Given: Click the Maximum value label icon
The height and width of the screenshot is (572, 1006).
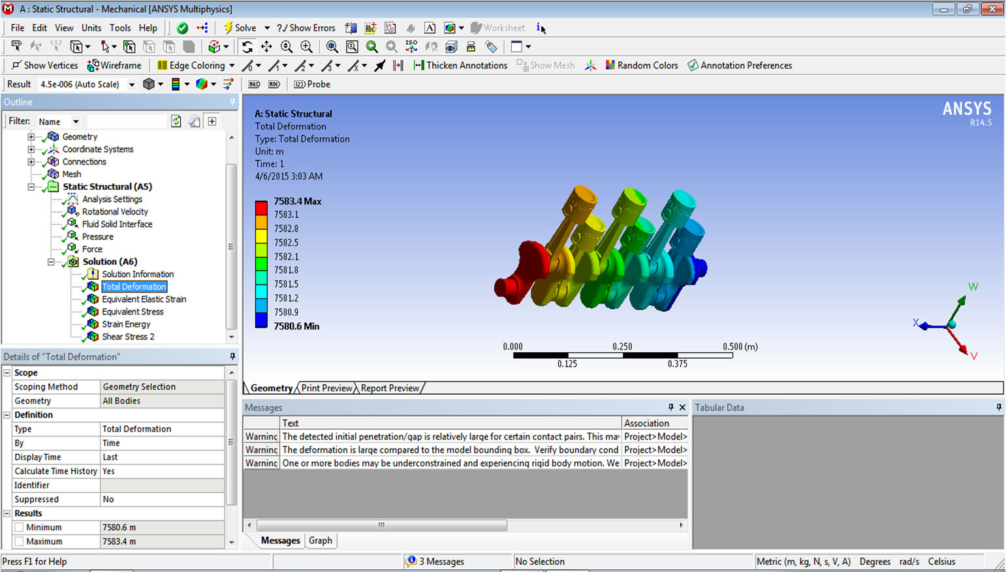Looking at the screenshot, I should pos(254,84).
